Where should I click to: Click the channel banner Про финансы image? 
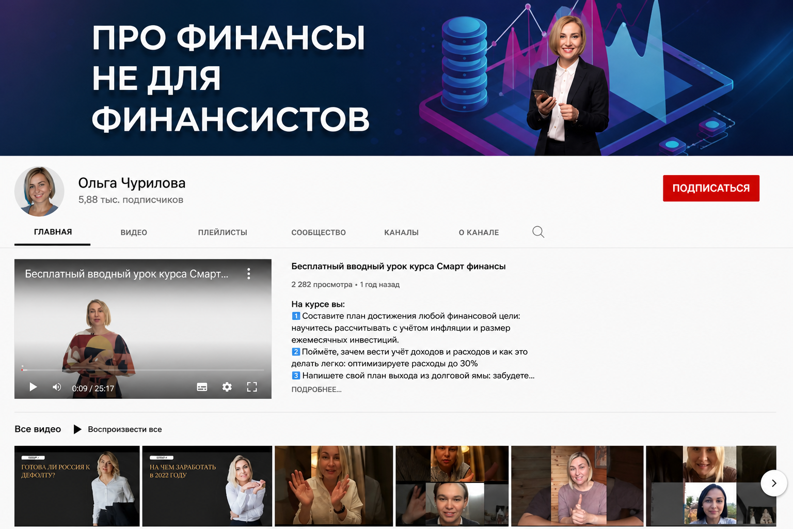[x=396, y=77]
